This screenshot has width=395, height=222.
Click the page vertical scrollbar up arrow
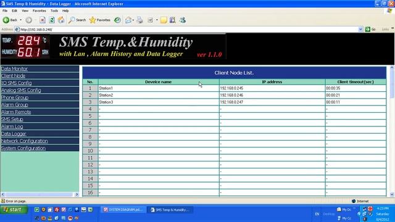[392, 67]
